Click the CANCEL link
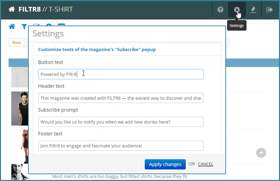The width and height of the screenshot is (280, 181). [206, 164]
